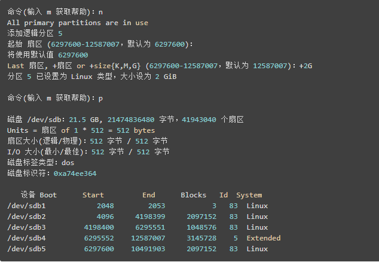Click the "End" column header
379x262 pixels.
click(x=149, y=195)
